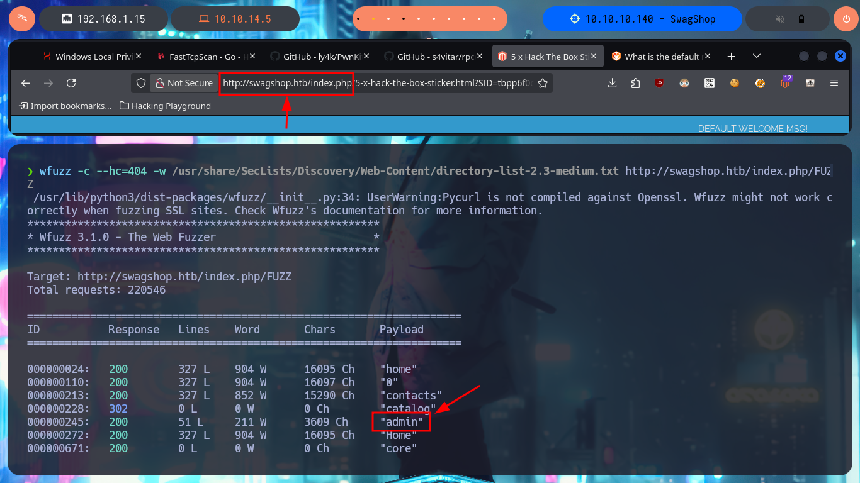Switch to the GitHub - ly4k/PwnKit tab
This screenshot has width=860, height=483.
tap(320, 57)
